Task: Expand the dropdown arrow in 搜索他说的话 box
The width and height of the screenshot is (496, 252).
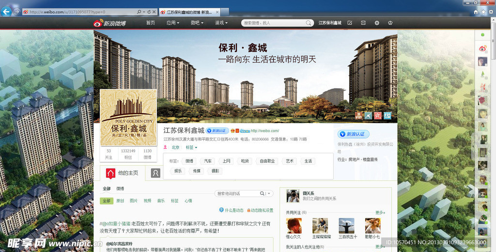Action: click(269, 193)
